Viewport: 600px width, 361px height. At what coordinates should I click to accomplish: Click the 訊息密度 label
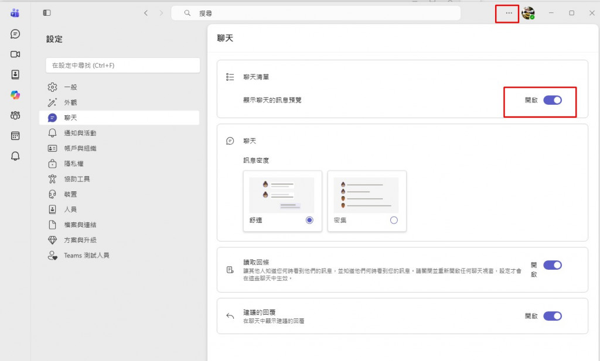256,160
